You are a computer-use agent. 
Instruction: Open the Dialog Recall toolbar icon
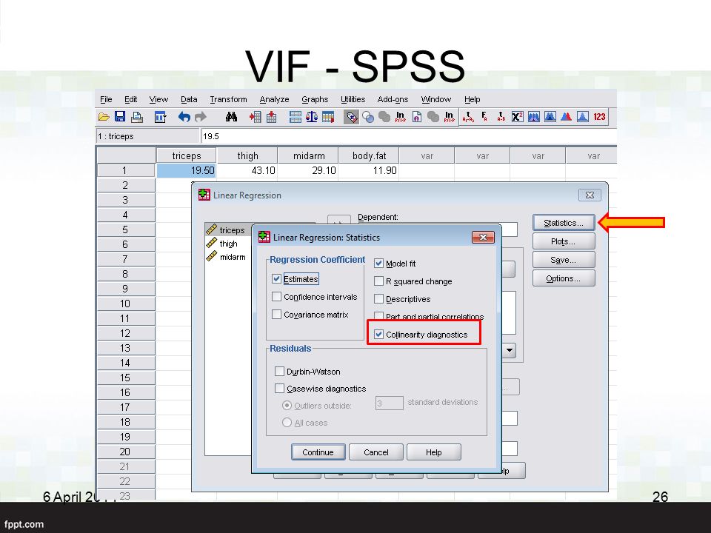(160, 118)
